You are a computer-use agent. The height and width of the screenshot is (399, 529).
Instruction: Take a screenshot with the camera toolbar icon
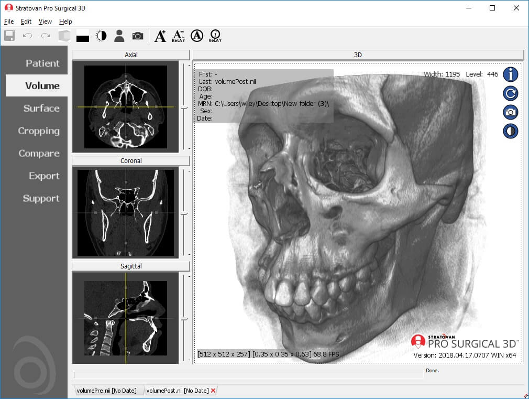point(137,36)
